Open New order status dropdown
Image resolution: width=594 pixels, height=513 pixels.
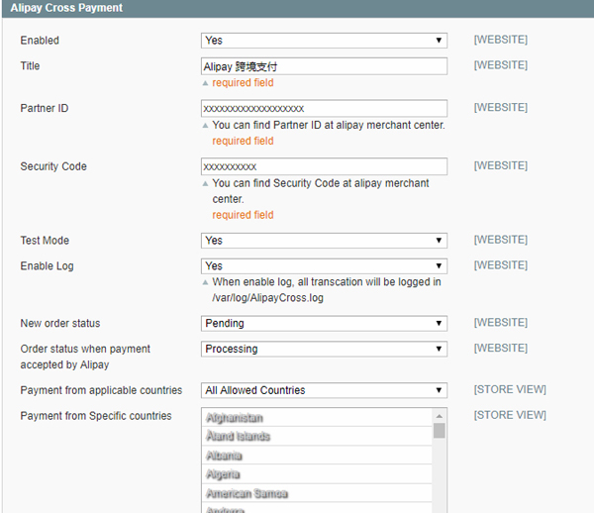324,324
